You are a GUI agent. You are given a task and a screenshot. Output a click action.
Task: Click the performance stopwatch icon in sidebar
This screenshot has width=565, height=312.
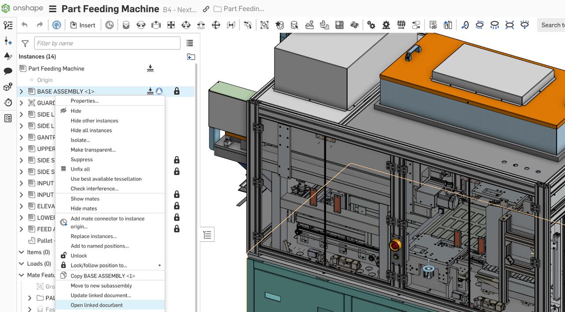[8, 102]
